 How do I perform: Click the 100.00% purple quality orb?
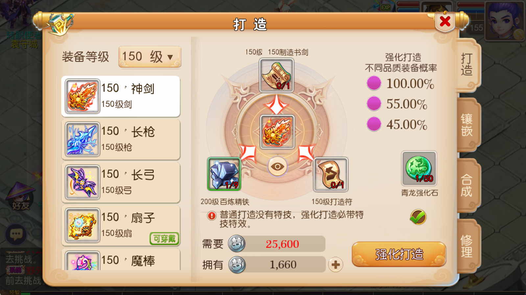point(374,83)
